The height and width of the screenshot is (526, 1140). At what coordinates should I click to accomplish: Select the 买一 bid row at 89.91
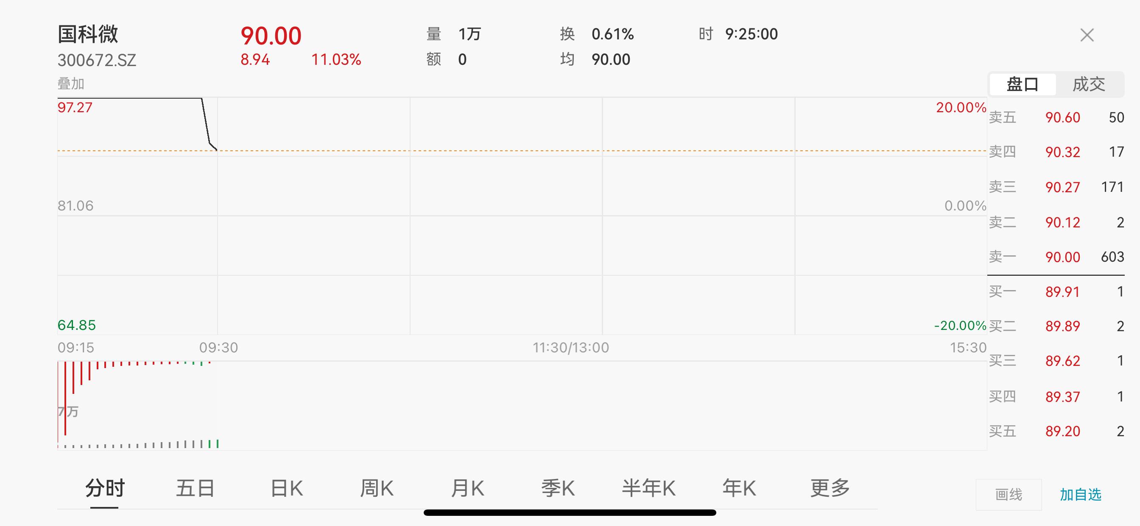1056,292
